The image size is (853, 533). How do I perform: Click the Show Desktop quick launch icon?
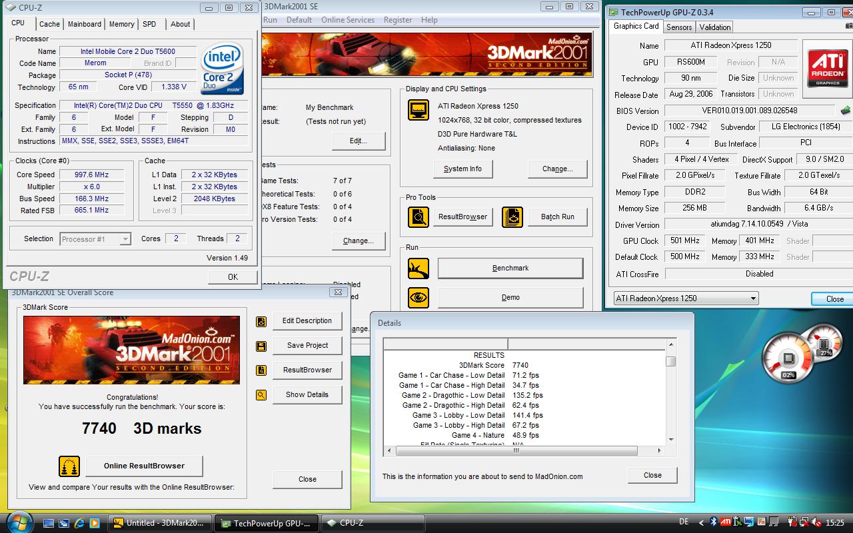[49, 524]
